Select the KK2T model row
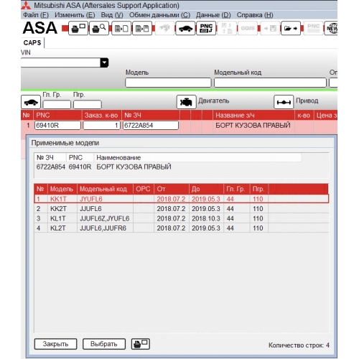359x359 pixels. click(x=182, y=209)
